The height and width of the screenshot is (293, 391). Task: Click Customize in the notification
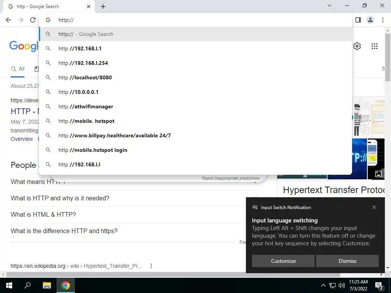tap(283, 261)
